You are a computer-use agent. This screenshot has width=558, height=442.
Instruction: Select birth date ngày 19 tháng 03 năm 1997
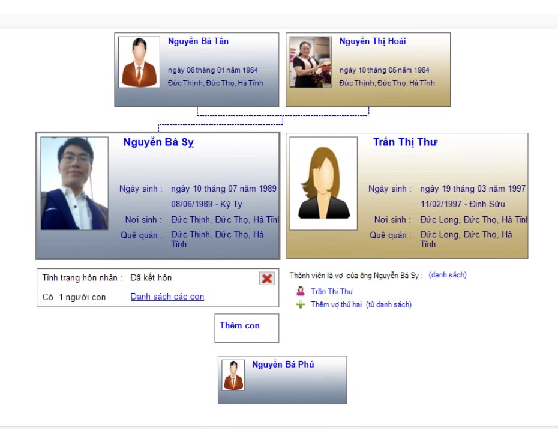coord(473,189)
